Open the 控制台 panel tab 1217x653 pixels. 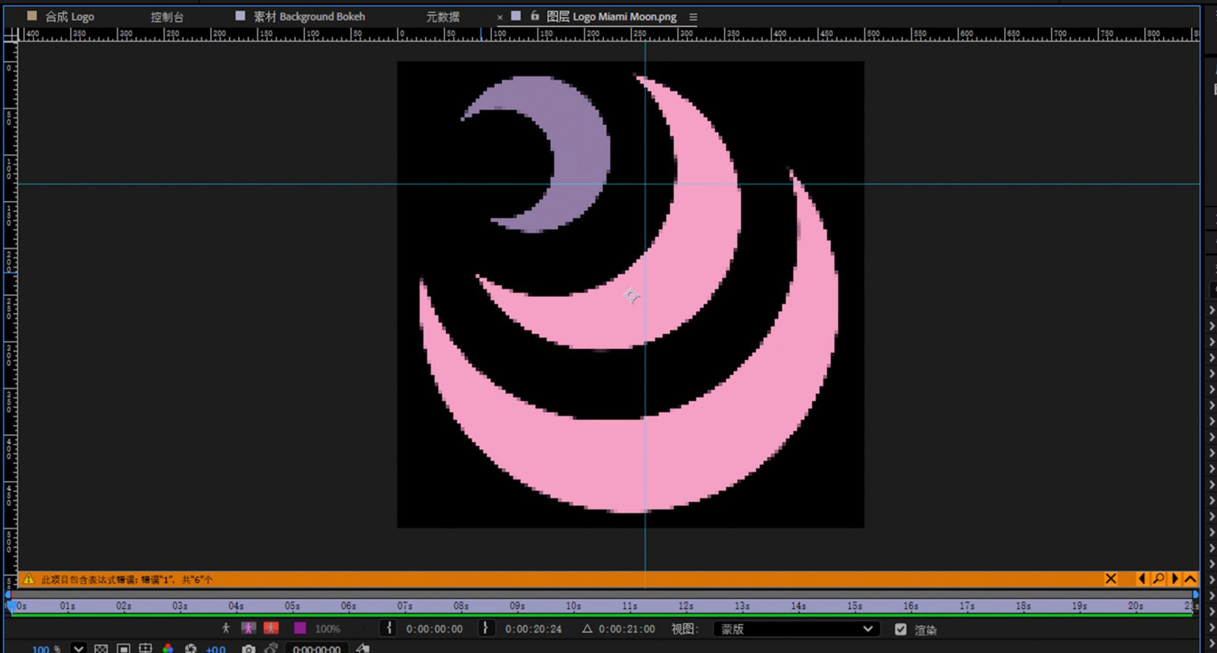tap(167, 17)
